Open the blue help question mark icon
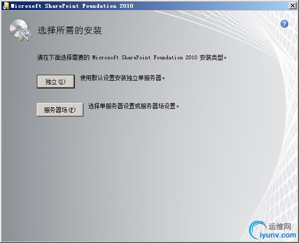The width and height of the screenshot is (299, 243). coord(284,24)
